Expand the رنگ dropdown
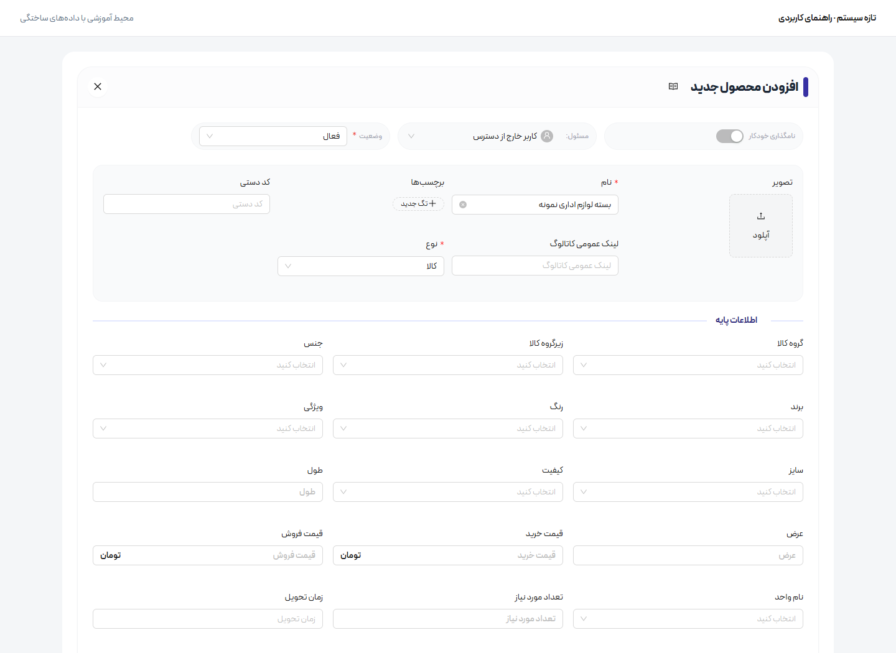 pos(448,428)
